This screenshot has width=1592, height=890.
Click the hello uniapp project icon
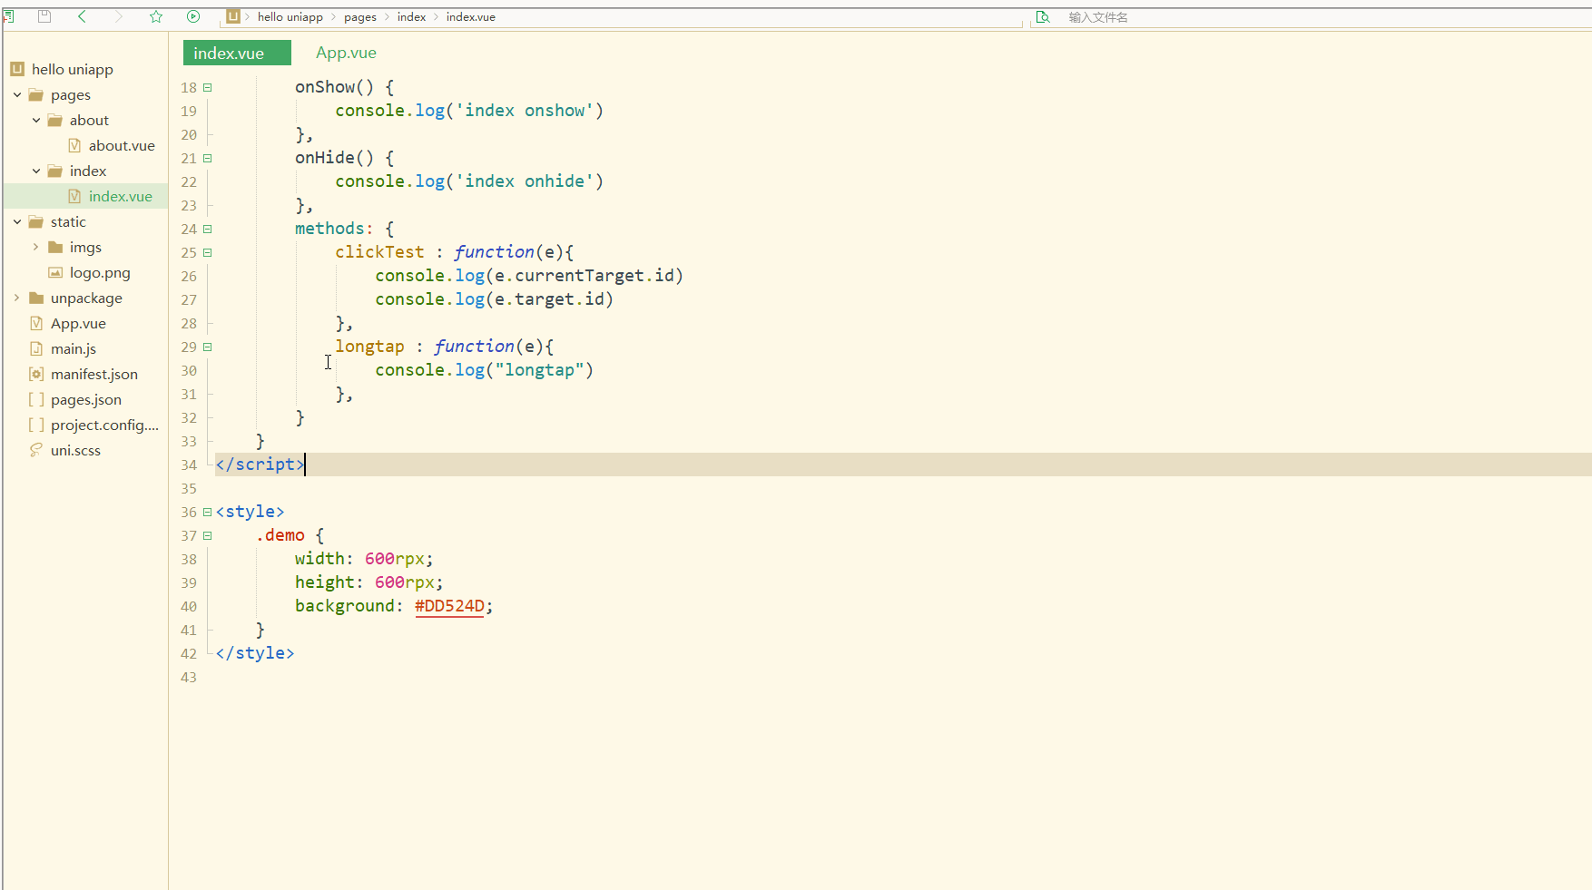click(x=17, y=69)
